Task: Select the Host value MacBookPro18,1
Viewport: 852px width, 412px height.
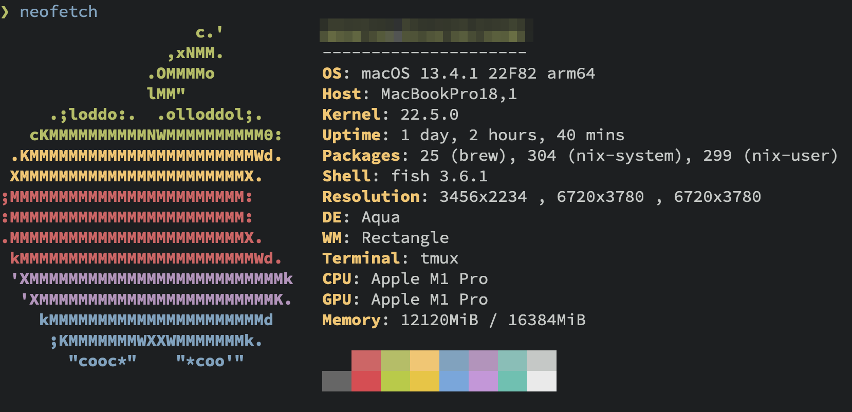Action: 449,94
